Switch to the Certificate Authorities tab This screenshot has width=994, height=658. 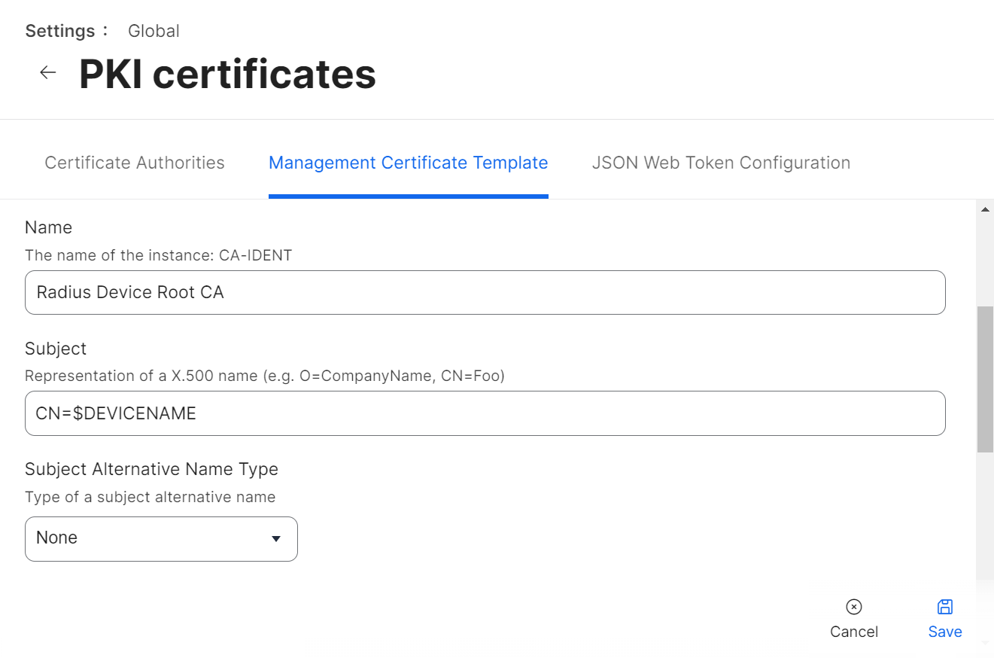tap(135, 163)
